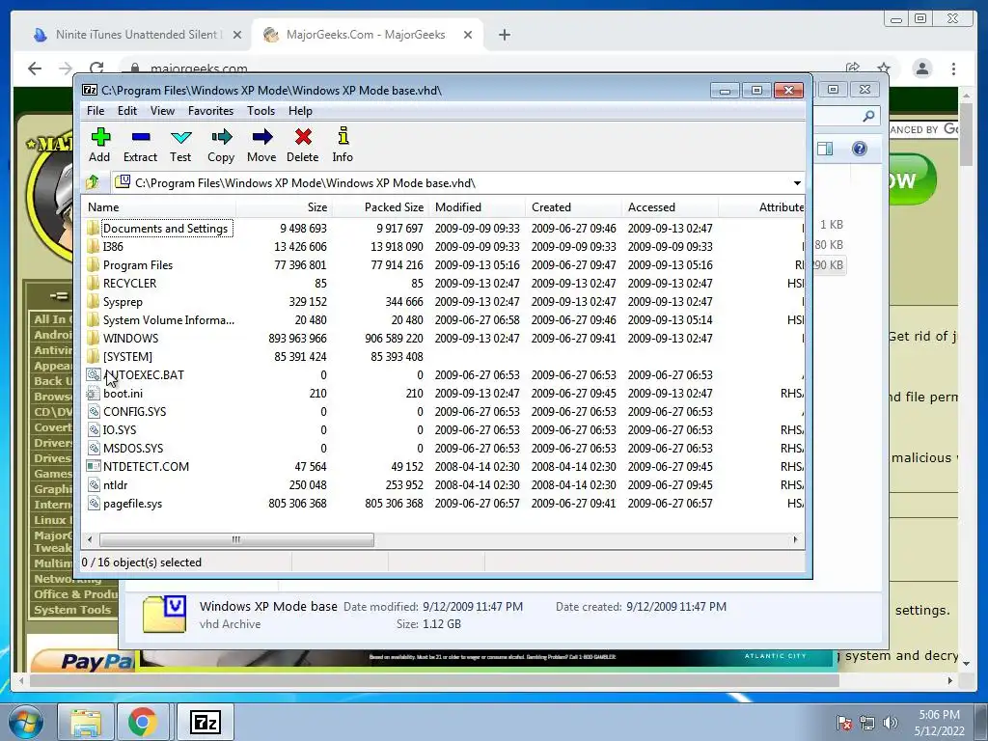The image size is (988, 741).
Task: Select the NTDETECT.COM file icon
Action: [x=94, y=466]
